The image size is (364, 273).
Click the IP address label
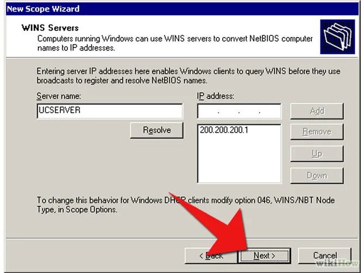coord(216,96)
